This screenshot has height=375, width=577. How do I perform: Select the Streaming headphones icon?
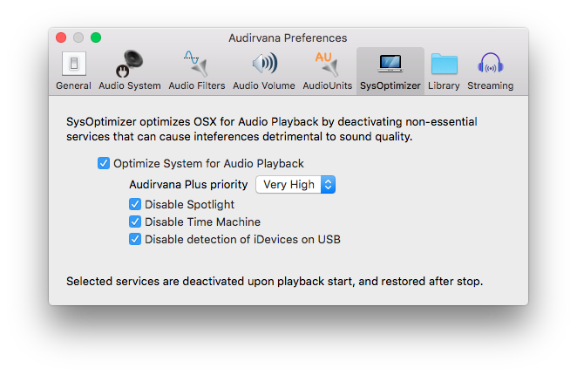490,64
